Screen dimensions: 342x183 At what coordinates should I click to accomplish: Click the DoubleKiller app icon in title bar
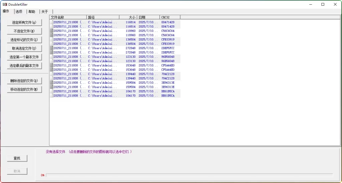(x=5, y=4)
